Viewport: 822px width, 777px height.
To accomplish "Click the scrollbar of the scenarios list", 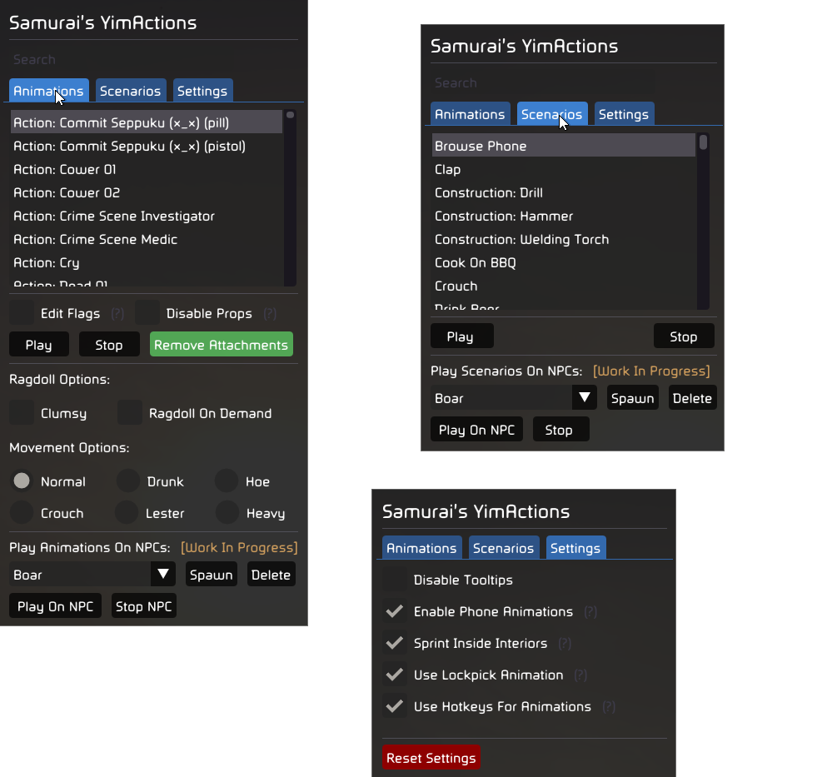I will (704, 221).
